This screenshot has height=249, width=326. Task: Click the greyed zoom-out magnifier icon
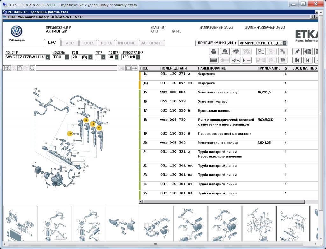click(x=14, y=68)
